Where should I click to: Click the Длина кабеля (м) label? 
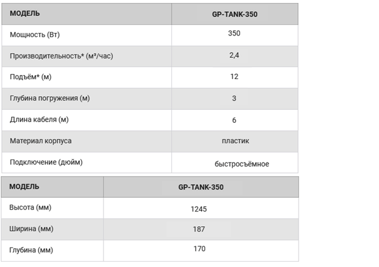click(x=39, y=119)
